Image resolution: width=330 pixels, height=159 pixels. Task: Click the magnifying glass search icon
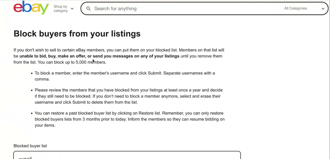pyautogui.click(x=88, y=9)
